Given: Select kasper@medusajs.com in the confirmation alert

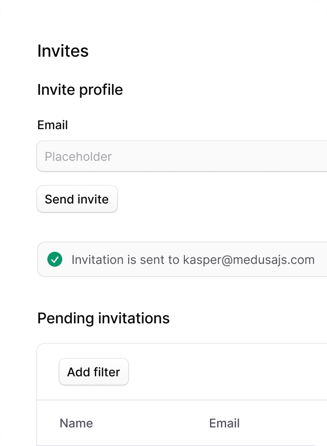Looking at the screenshot, I should click(x=249, y=260).
